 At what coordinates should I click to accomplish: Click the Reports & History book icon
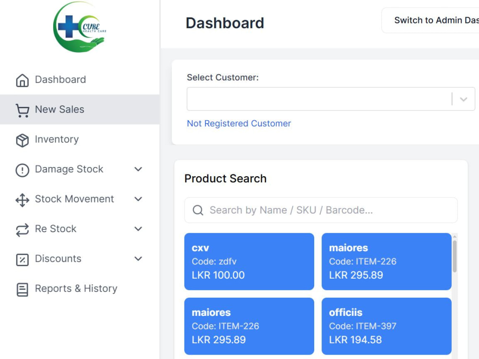pos(23,290)
